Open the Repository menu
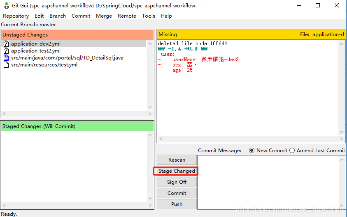 pos(16,16)
